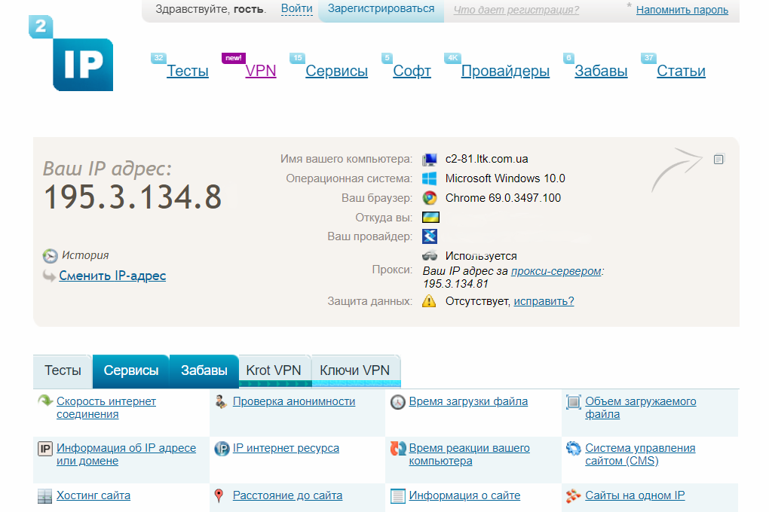Click the Сменить IP-адрес link

point(112,276)
